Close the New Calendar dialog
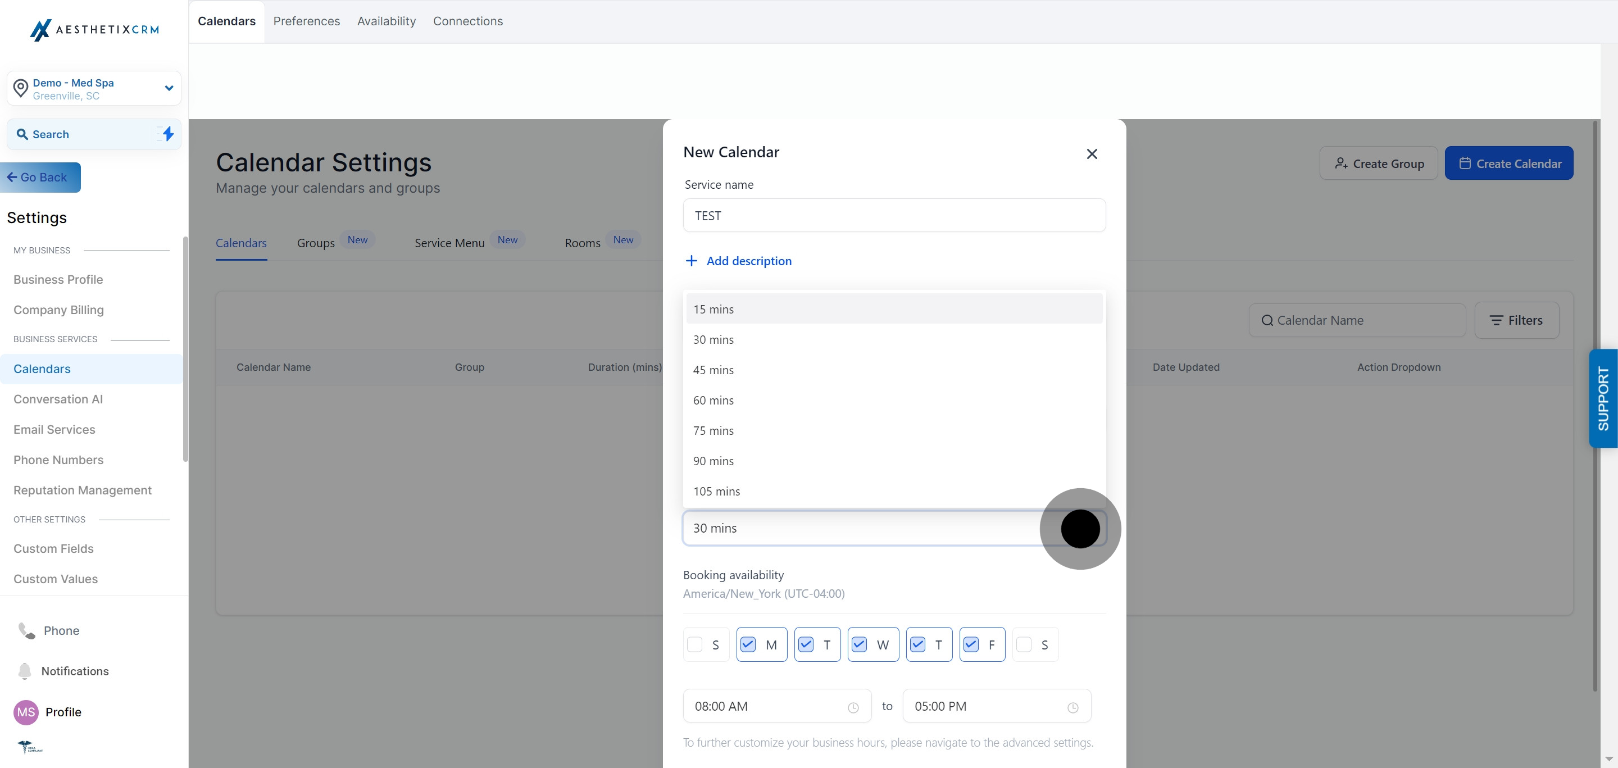Image resolution: width=1618 pixels, height=768 pixels. click(x=1092, y=154)
